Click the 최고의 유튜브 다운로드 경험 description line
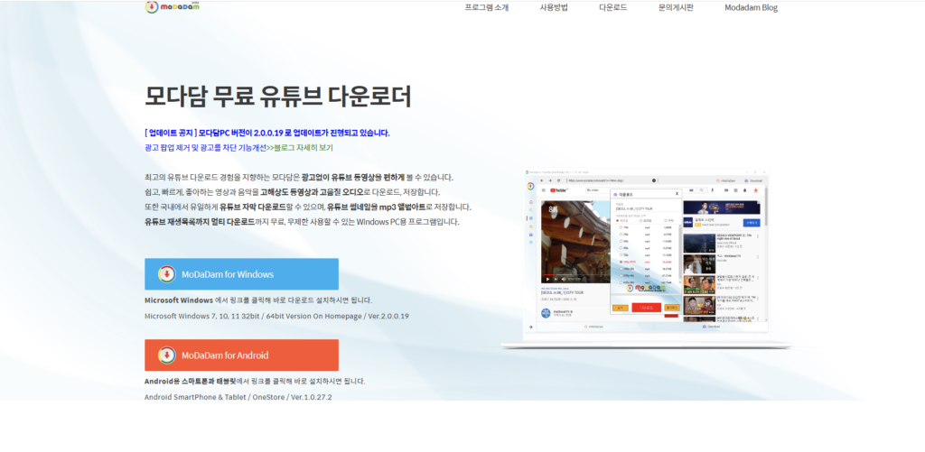Image resolution: width=925 pixels, height=452 pixels. pyautogui.click(x=298, y=177)
